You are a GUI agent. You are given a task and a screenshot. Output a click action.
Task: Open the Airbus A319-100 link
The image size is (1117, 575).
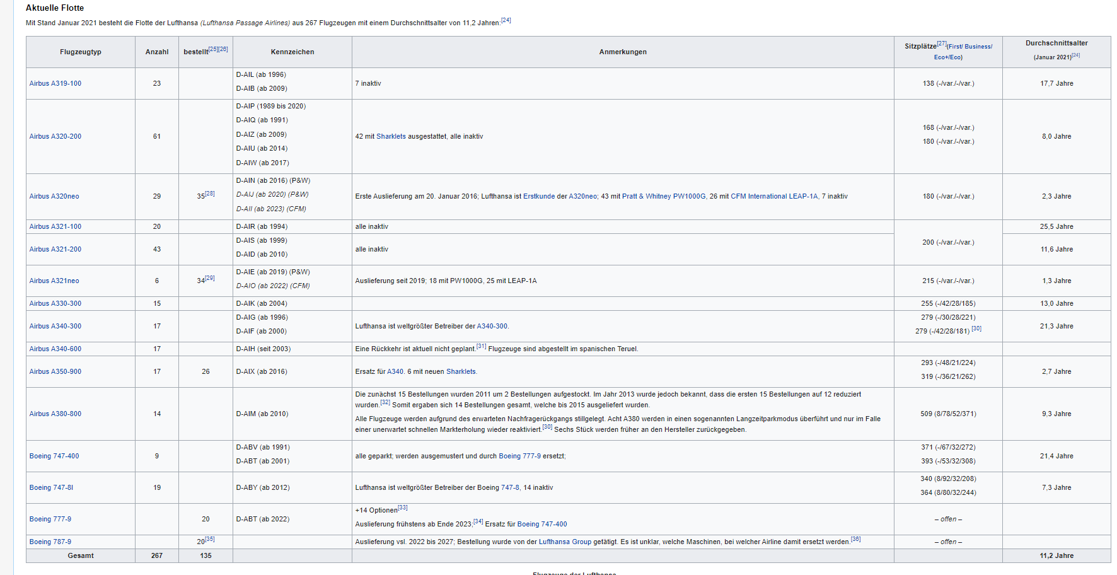(x=55, y=83)
